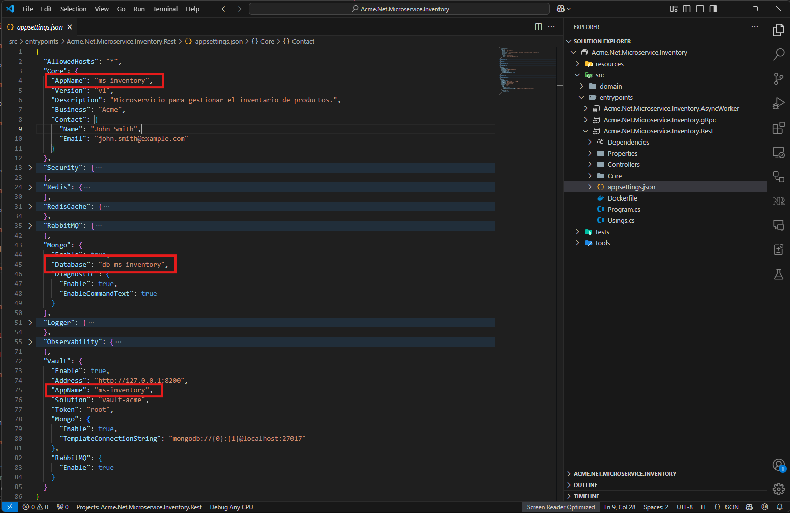Open Explorer Views and More Actions ellipsis
This screenshot has height=513, width=790.
click(x=755, y=27)
